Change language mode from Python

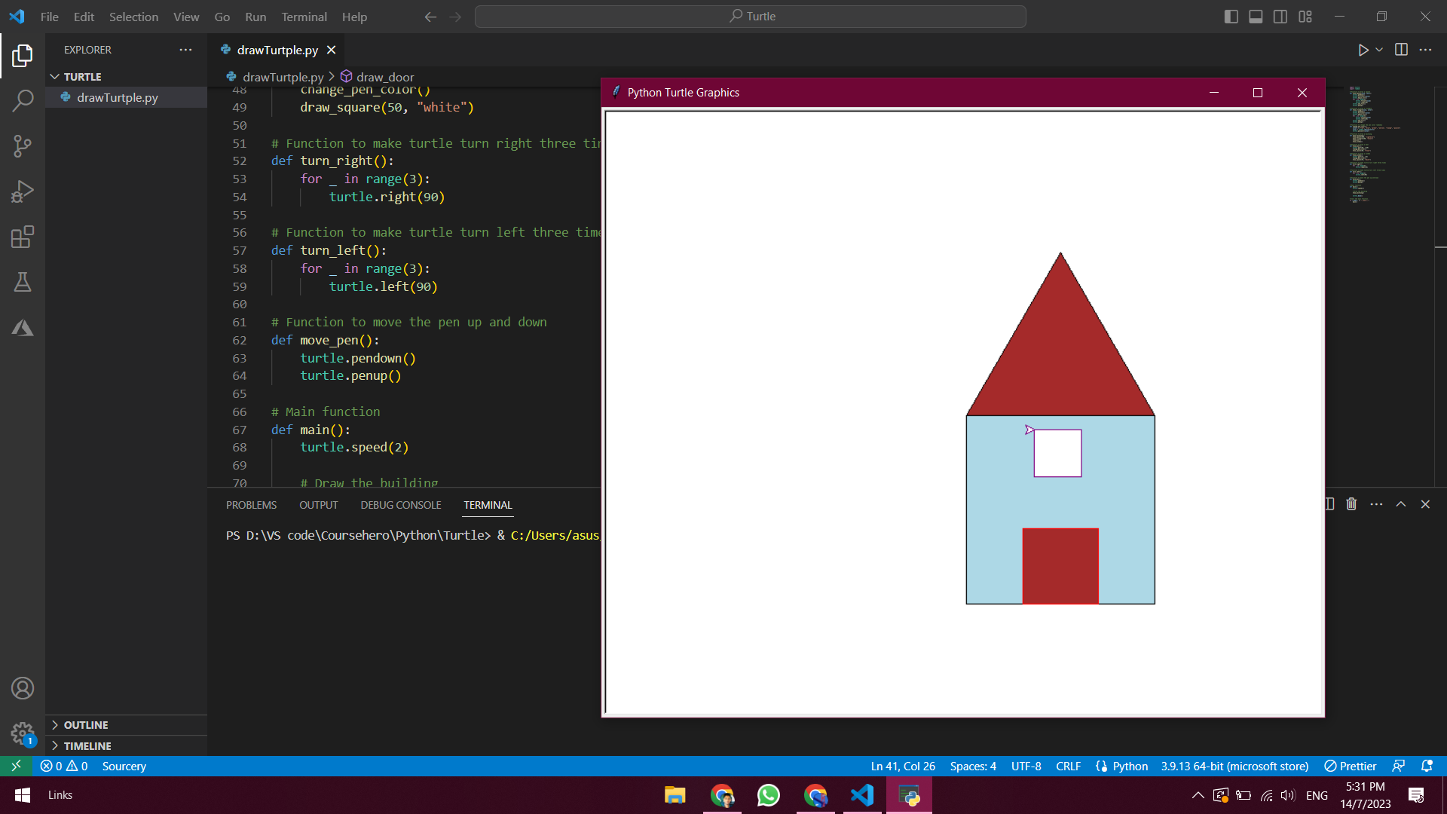[x=1128, y=766]
